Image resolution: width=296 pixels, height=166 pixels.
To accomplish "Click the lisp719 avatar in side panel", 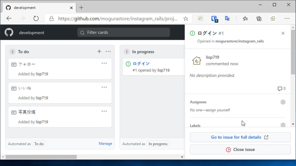I will [x=196, y=61].
